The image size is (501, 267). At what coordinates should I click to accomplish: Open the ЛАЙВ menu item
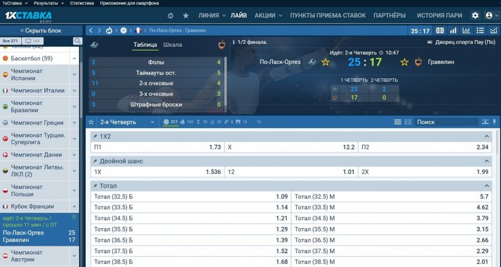[239, 15]
